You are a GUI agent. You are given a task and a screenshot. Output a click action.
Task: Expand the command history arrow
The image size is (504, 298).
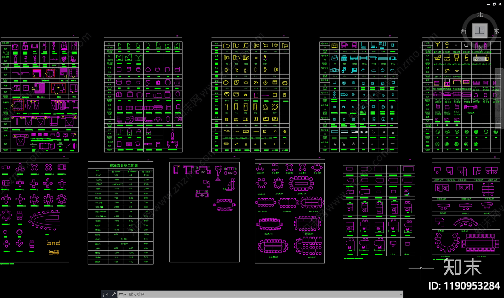pos(401,295)
